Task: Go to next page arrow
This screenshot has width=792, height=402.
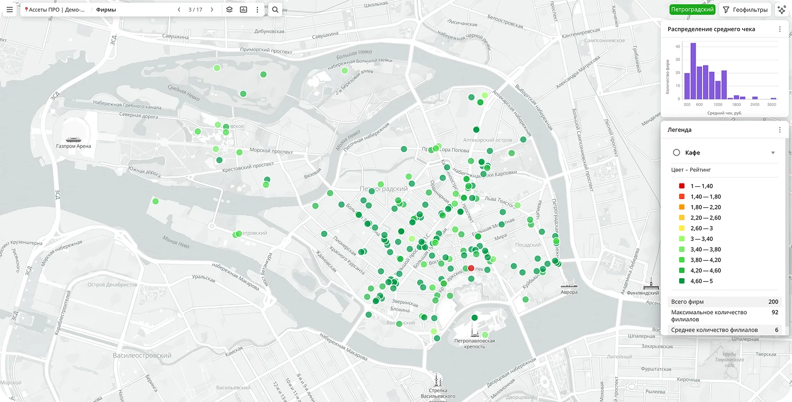Action: [x=212, y=10]
